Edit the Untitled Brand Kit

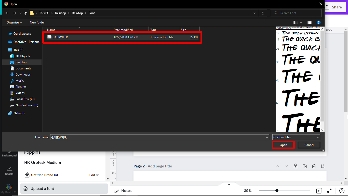[94, 175]
